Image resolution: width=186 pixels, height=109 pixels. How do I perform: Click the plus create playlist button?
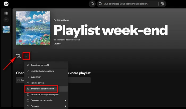tap(6, 20)
